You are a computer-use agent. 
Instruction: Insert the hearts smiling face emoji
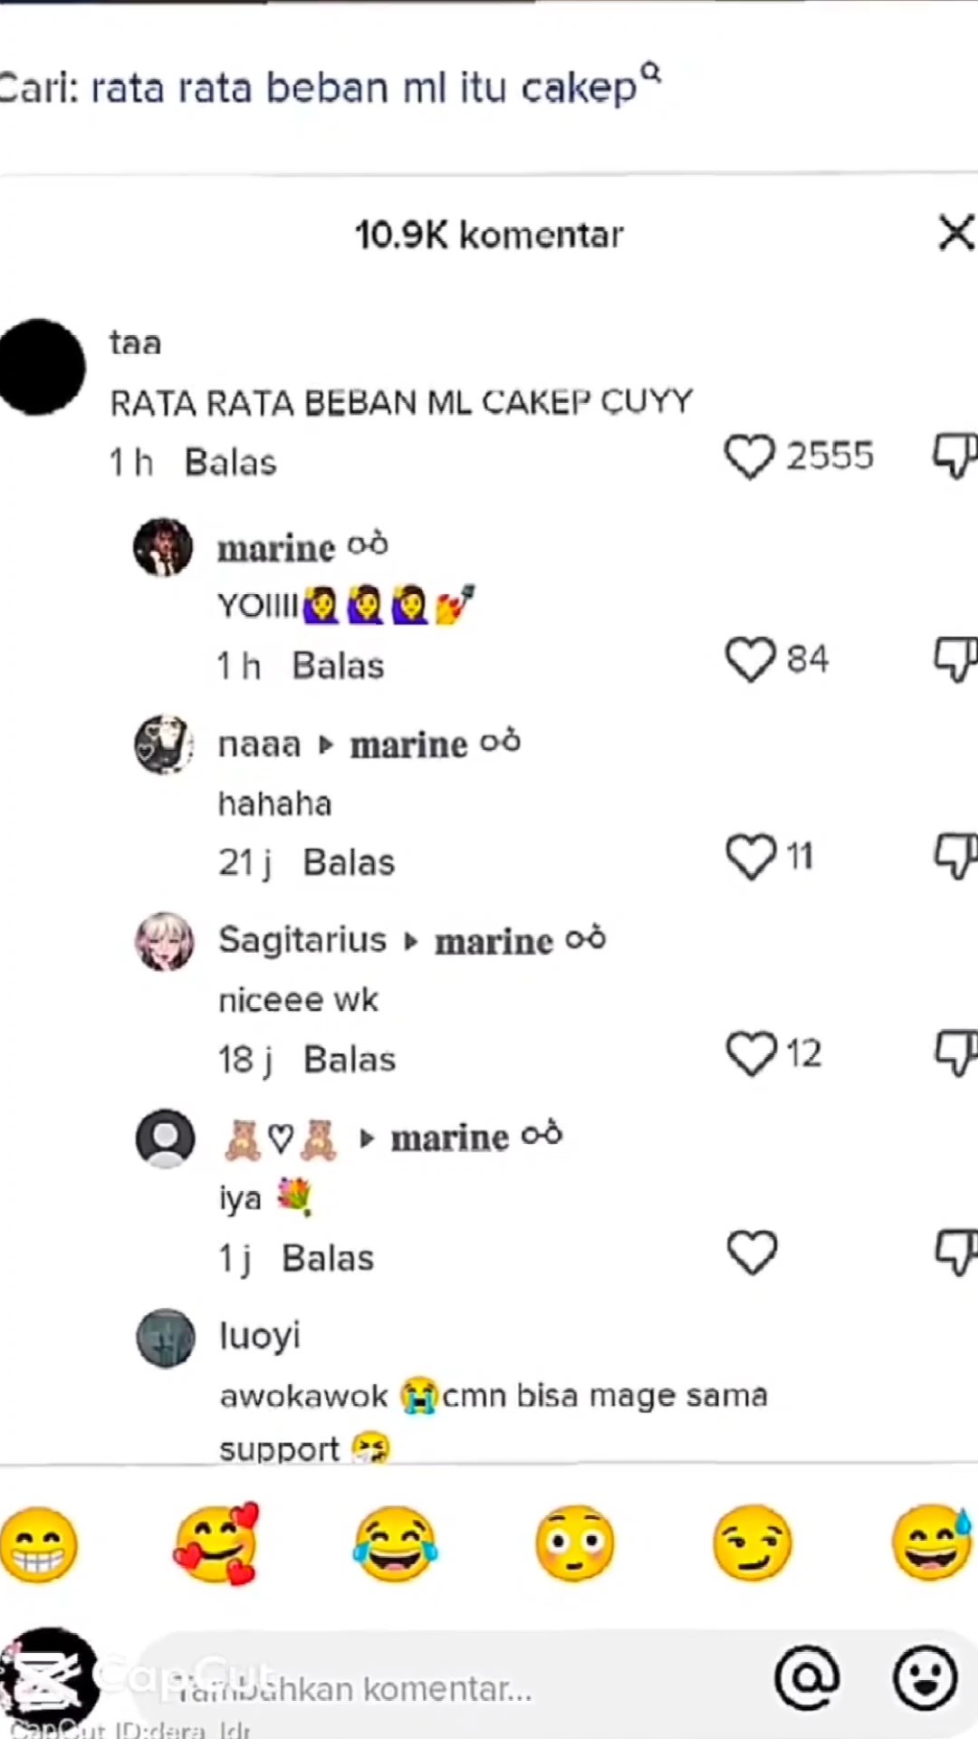(216, 1543)
